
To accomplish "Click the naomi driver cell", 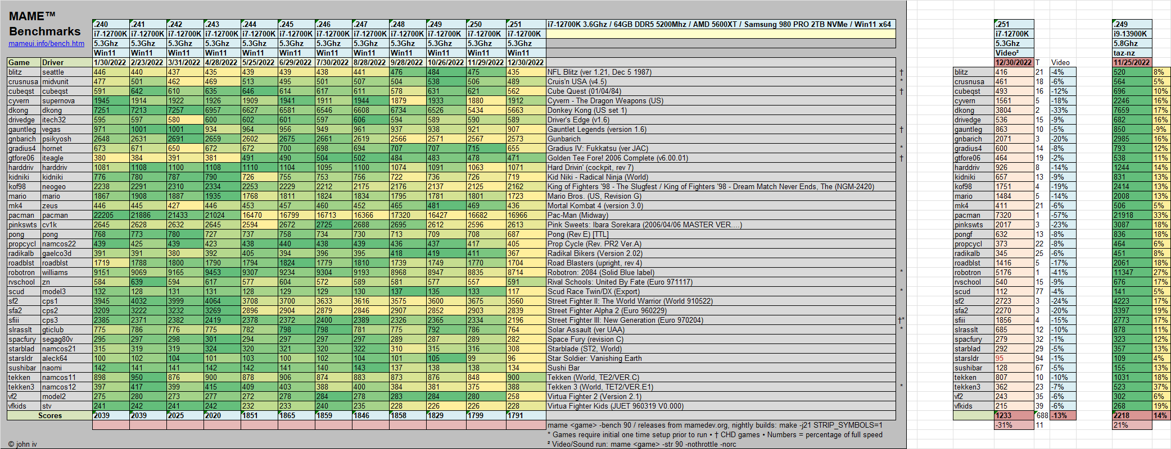I will point(66,368).
